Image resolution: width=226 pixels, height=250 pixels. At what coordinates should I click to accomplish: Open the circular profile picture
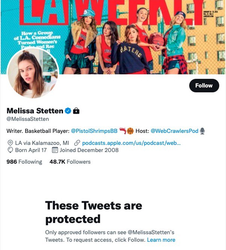coord(33,73)
